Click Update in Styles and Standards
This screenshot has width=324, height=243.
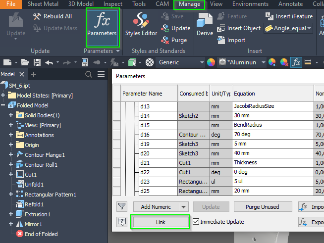pyautogui.click(x=176, y=28)
